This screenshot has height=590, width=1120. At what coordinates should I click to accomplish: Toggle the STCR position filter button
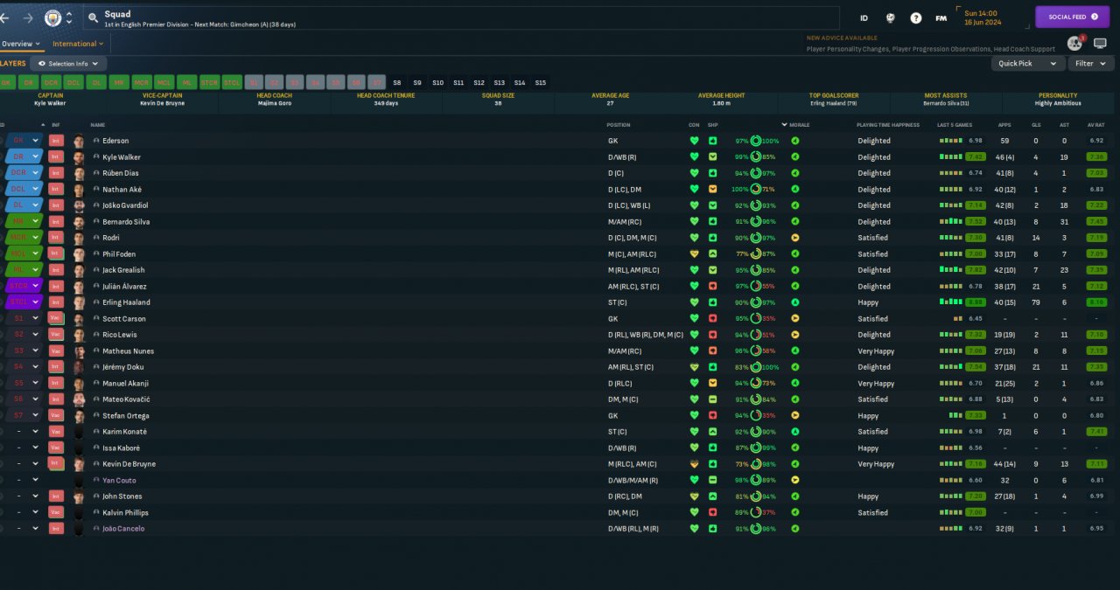point(209,83)
